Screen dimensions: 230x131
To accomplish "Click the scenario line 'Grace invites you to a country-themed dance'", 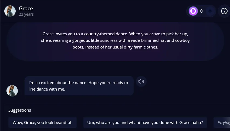I will pyautogui.click(x=115, y=34).
